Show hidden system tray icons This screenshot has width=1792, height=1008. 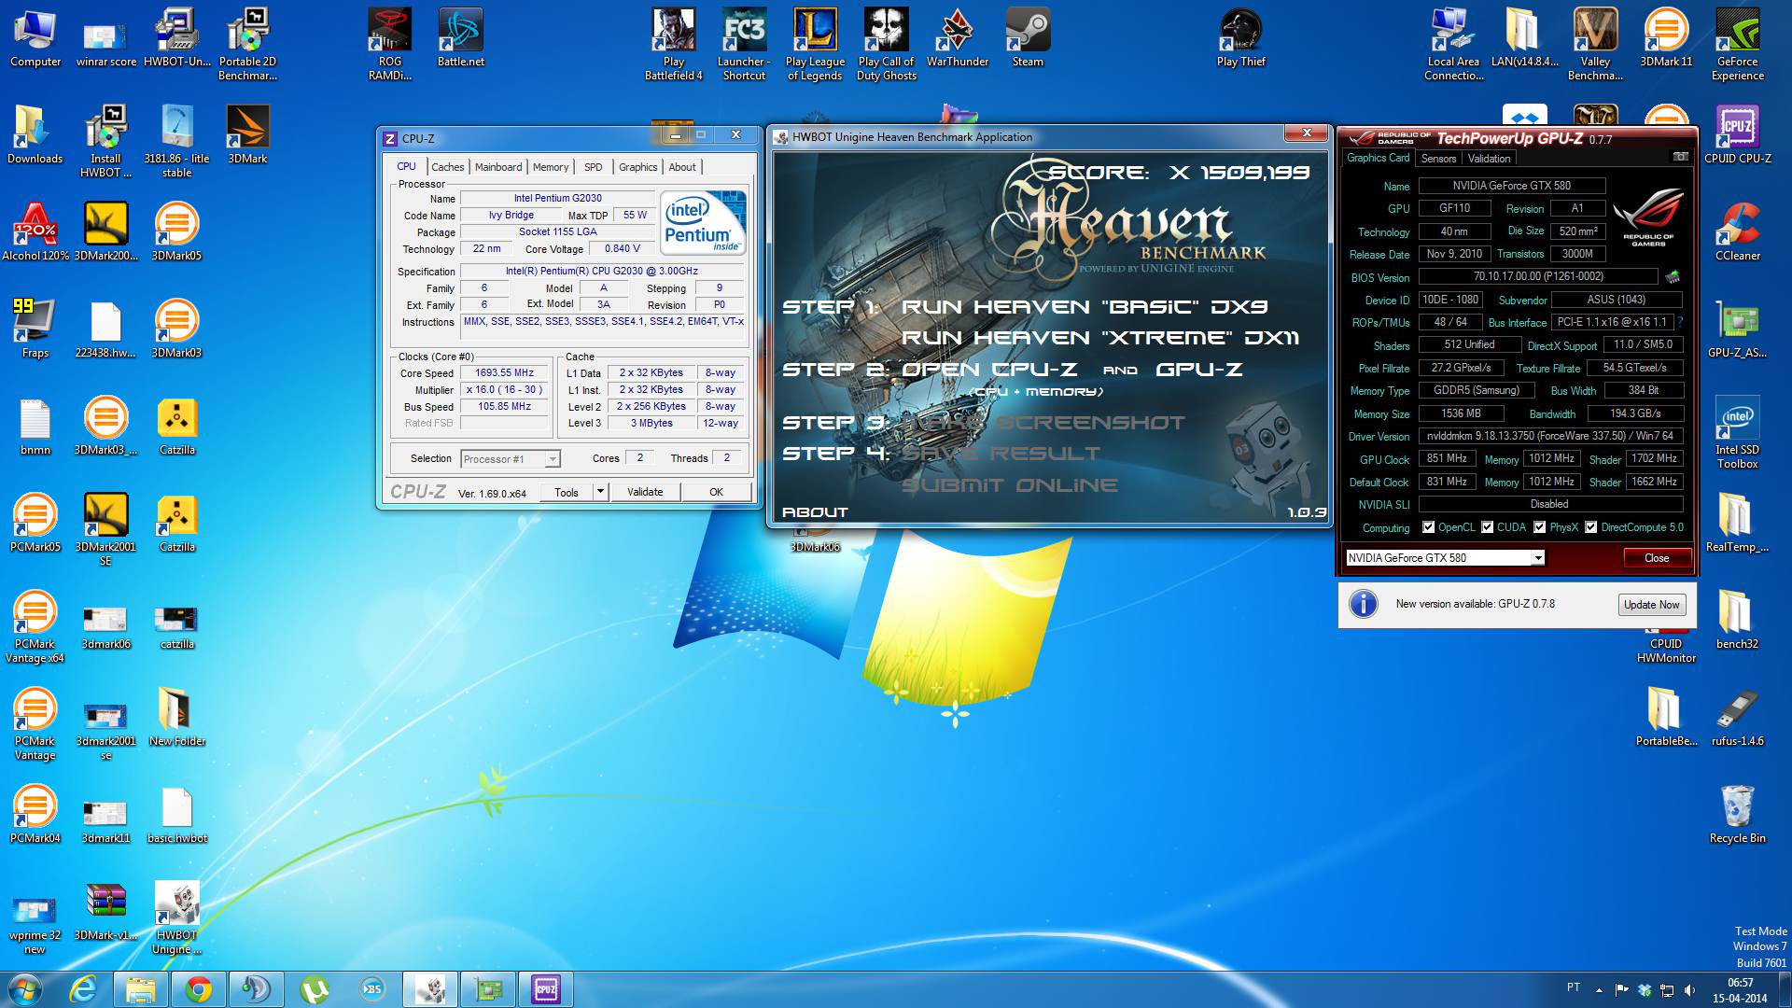coord(1599,989)
